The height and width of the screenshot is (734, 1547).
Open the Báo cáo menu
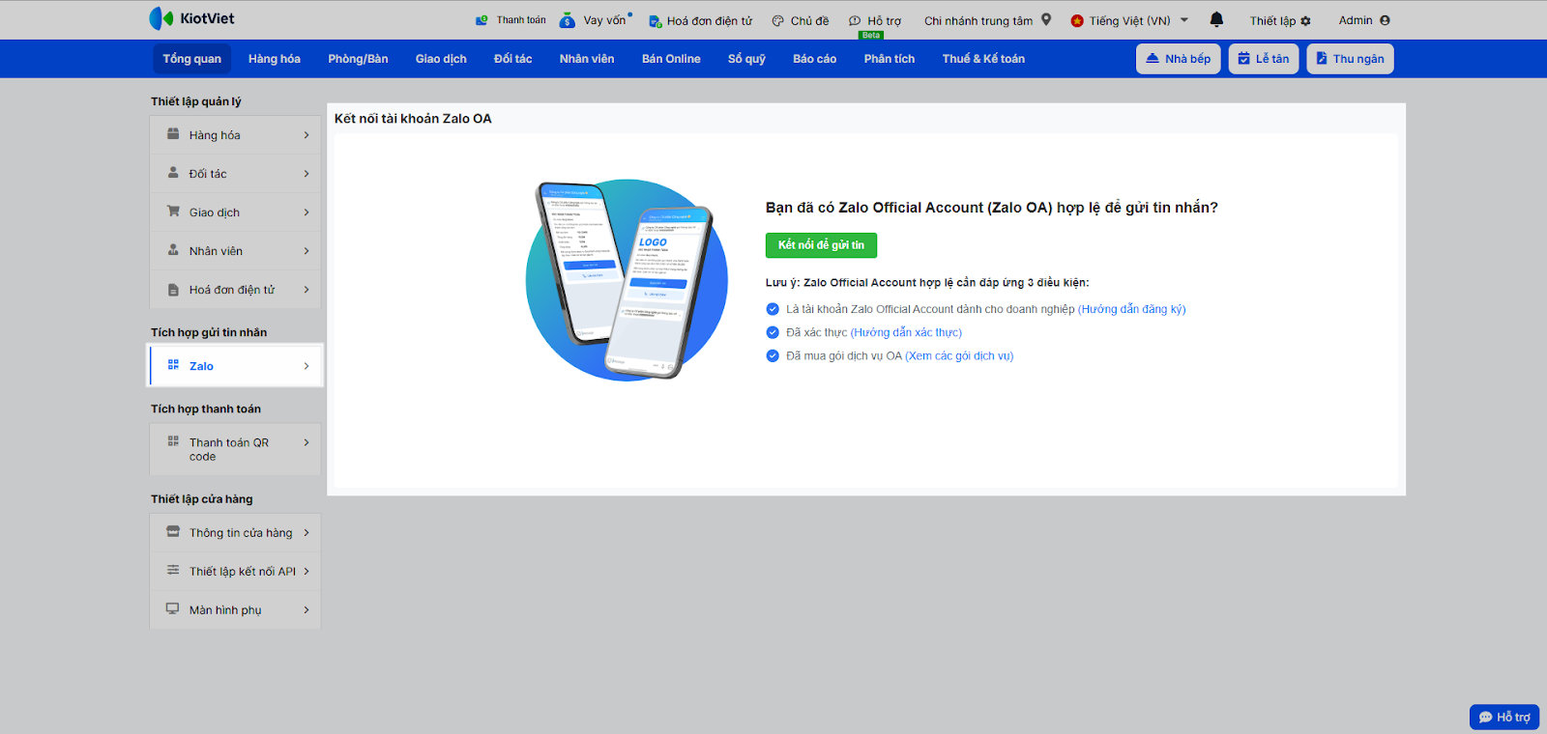coord(814,59)
